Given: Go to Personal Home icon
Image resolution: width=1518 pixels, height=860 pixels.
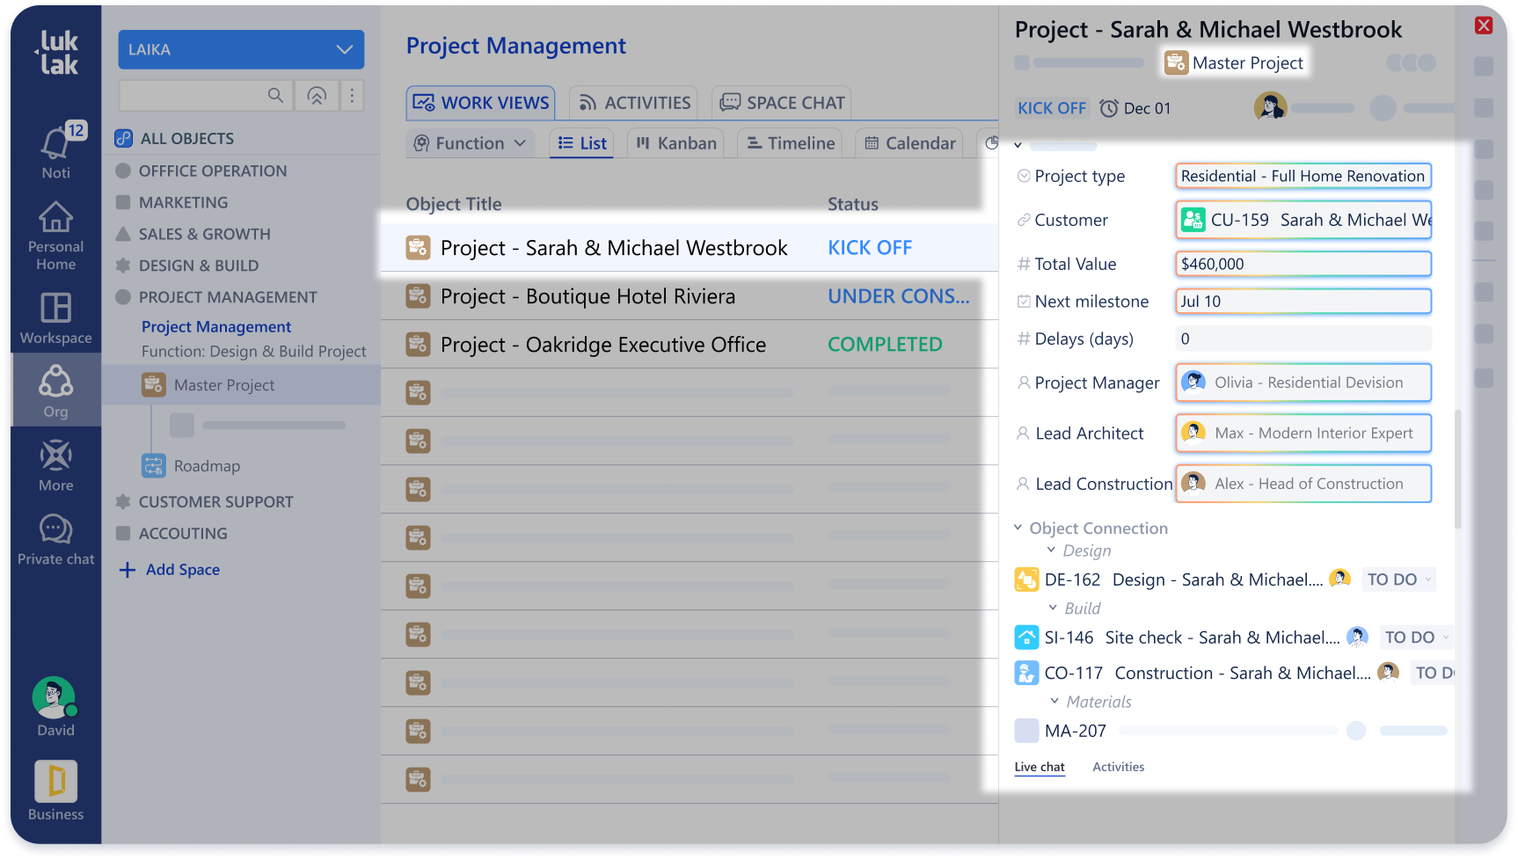Looking at the screenshot, I should [x=55, y=218].
